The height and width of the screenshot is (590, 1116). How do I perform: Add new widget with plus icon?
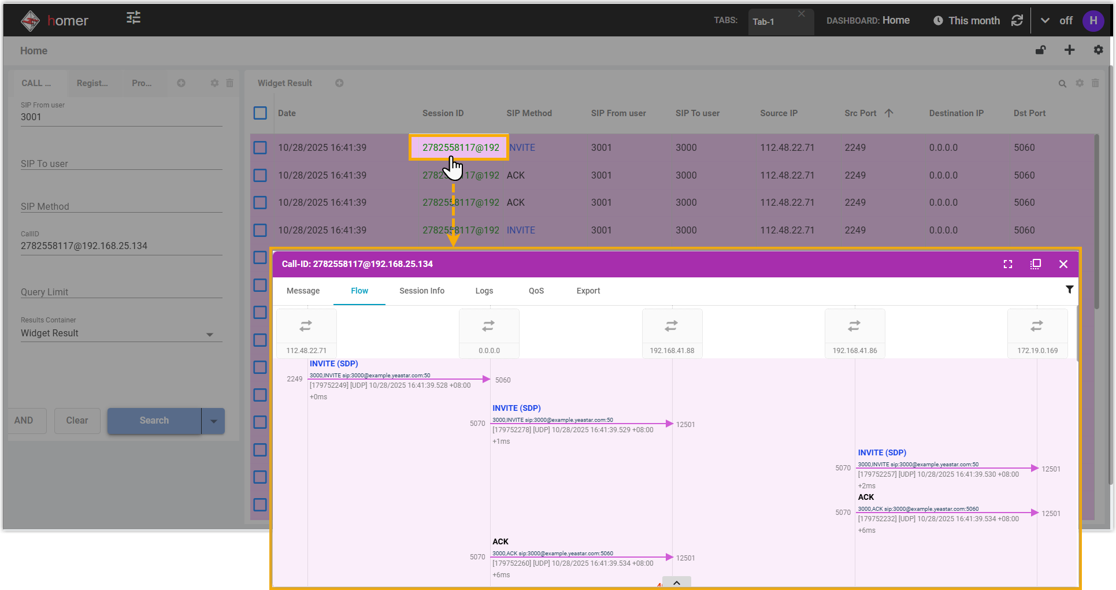point(1069,50)
